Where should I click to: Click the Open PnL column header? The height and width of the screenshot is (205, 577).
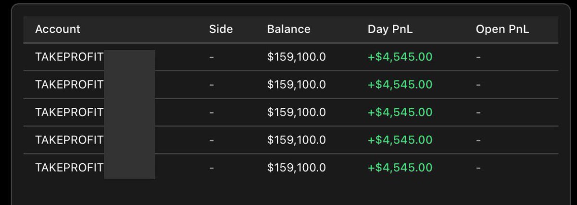(x=502, y=29)
